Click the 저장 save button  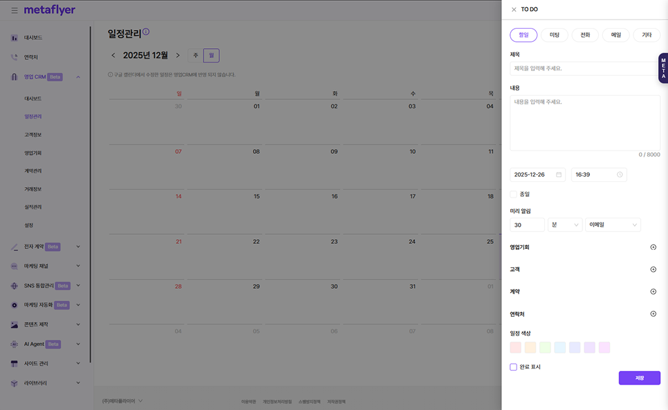pyautogui.click(x=639, y=378)
